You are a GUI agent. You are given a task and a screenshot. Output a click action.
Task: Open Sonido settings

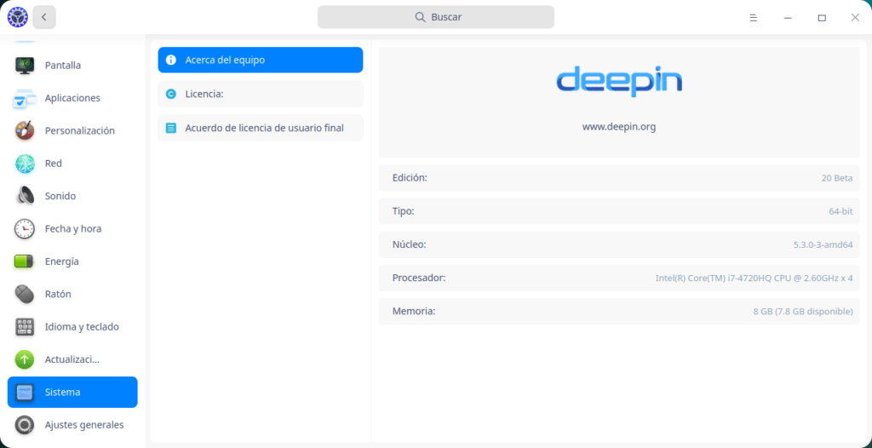[x=72, y=196]
